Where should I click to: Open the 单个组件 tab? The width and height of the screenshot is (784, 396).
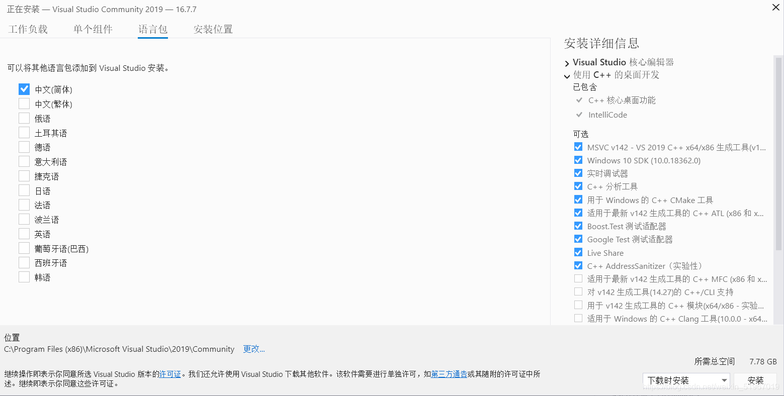[93, 29]
